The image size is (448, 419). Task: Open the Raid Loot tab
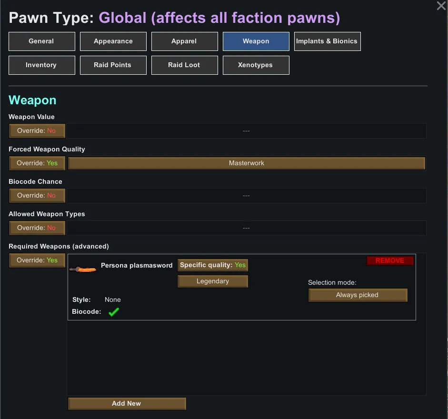click(x=184, y=65)
